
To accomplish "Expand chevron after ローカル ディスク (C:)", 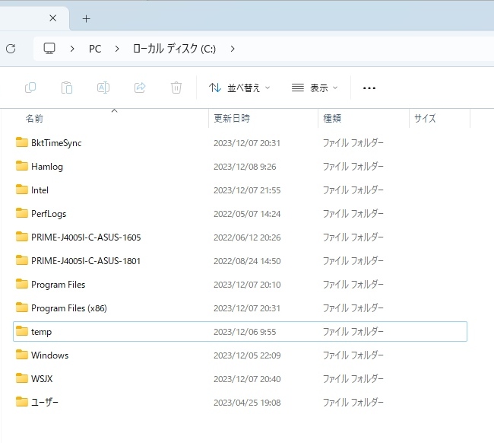I will pyautogui.click(x=233, y=49).
